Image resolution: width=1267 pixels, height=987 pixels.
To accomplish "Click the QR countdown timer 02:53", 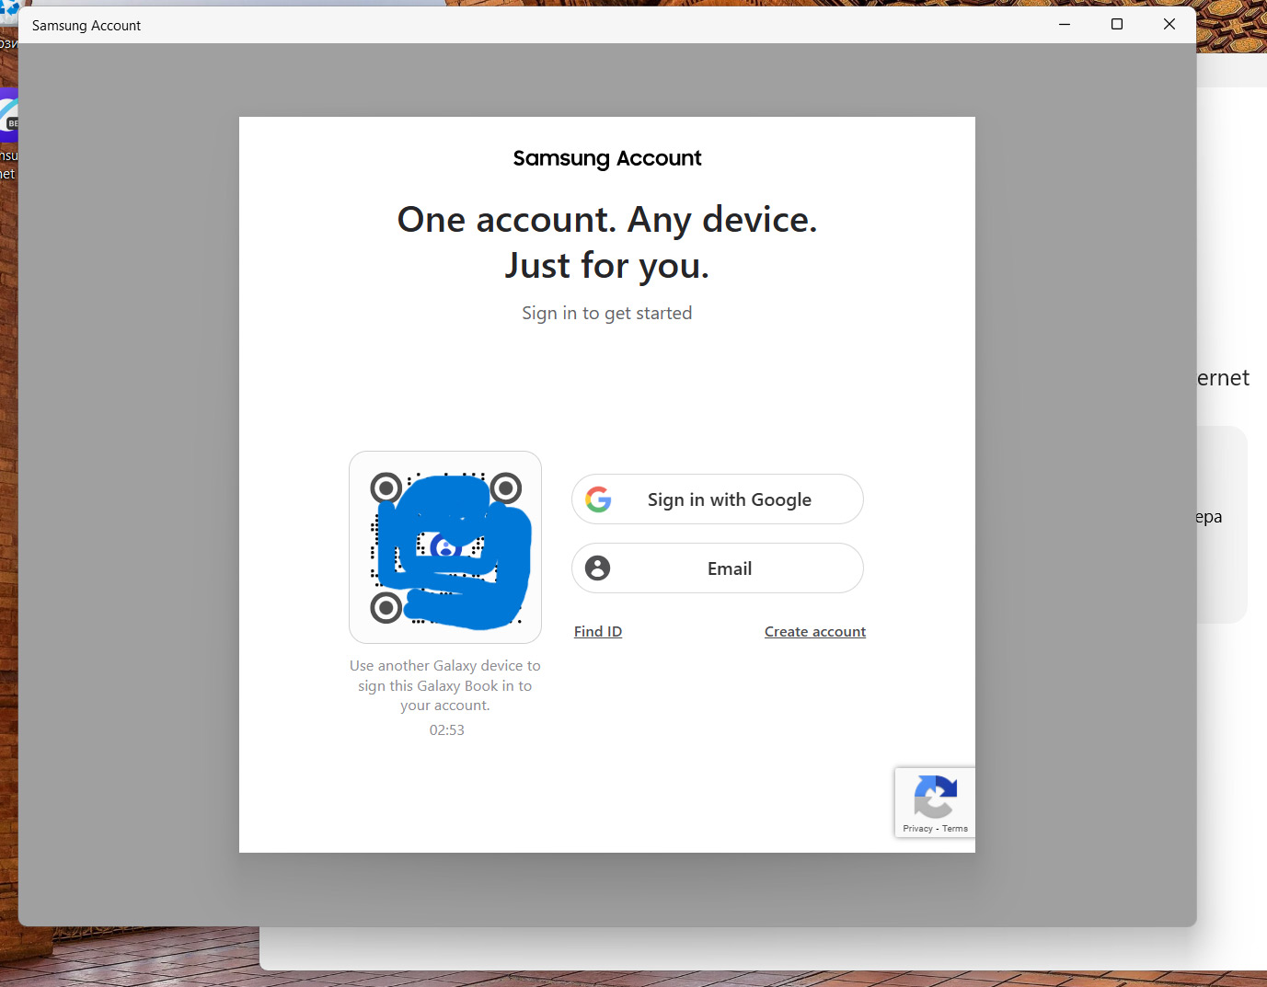I will (x=446, y=730).
